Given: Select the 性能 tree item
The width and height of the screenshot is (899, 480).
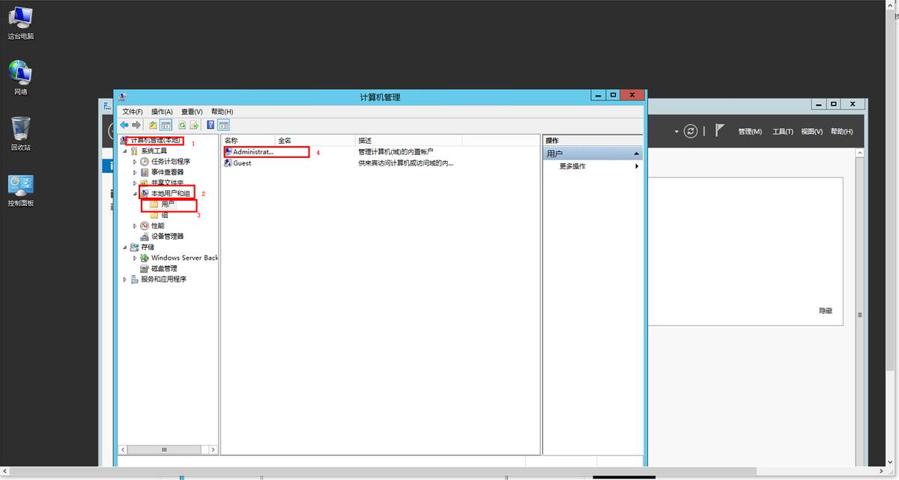Looking at the screenshot, I should tap(157, 226).
